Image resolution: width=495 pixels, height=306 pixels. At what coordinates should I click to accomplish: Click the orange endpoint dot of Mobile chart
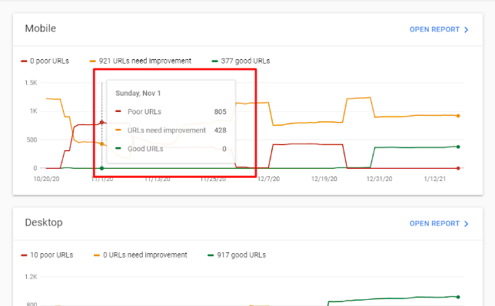pyautogui.click(x=458, y=116)
